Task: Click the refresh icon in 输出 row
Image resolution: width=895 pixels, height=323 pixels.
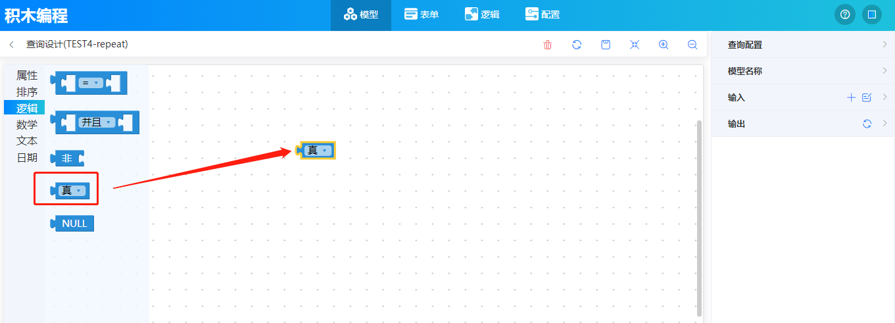Action: 867,124
